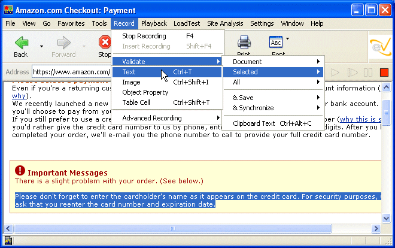This screenshot has height=248, width=395.
Task: Click inside the Address URL field
Action: (x=72, y=72)
